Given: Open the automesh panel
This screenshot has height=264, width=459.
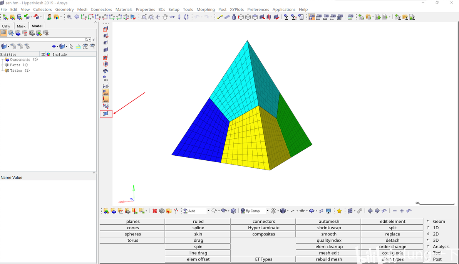Looking at the screenshot, I should (x=328, y=222).
